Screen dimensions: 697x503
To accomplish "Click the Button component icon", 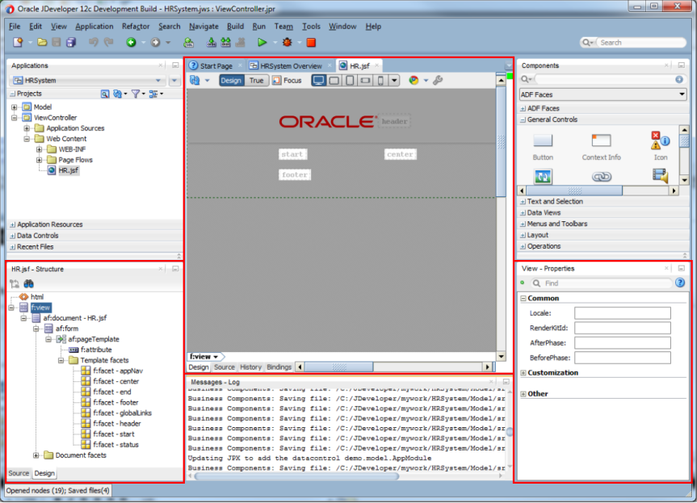I will (543, 140).
